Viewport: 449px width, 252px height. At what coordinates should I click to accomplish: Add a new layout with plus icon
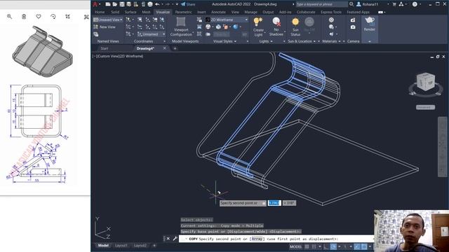154,246
